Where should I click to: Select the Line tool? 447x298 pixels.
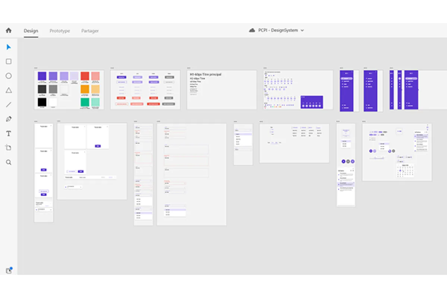9,104
